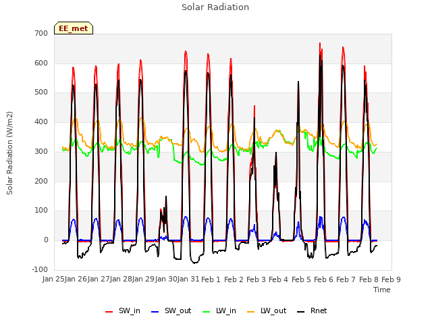
Task: Click the Jan 29 x-axis tick label
Action: [x=143, y=279]
